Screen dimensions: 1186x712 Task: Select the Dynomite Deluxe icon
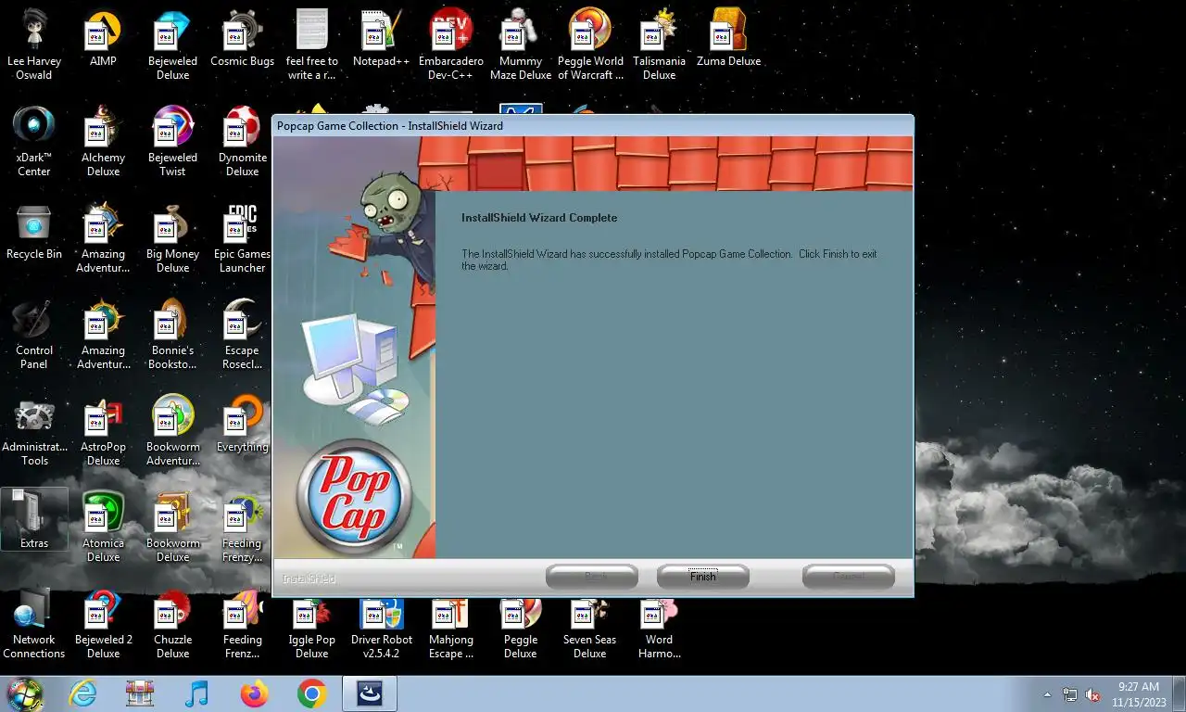pyautogui.click(x=242, y=141)
